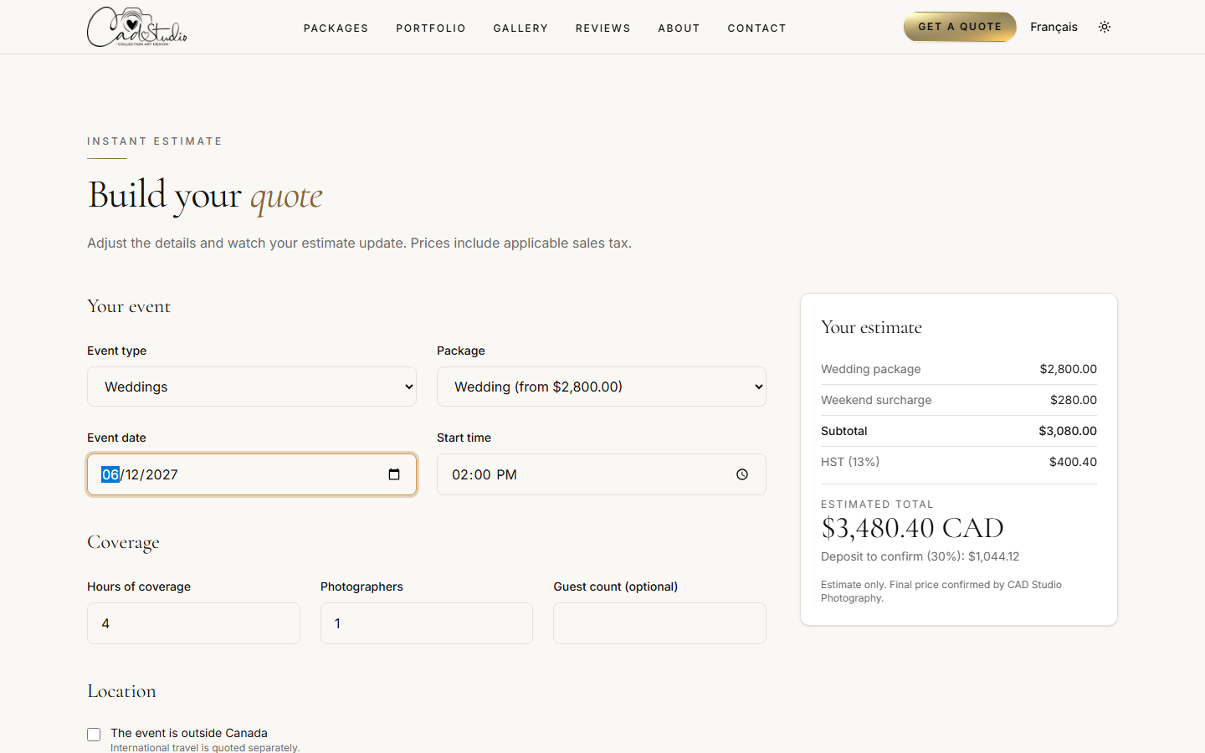Navigate to Contact
Screen dimensions: 1205x753
[757, 28]
